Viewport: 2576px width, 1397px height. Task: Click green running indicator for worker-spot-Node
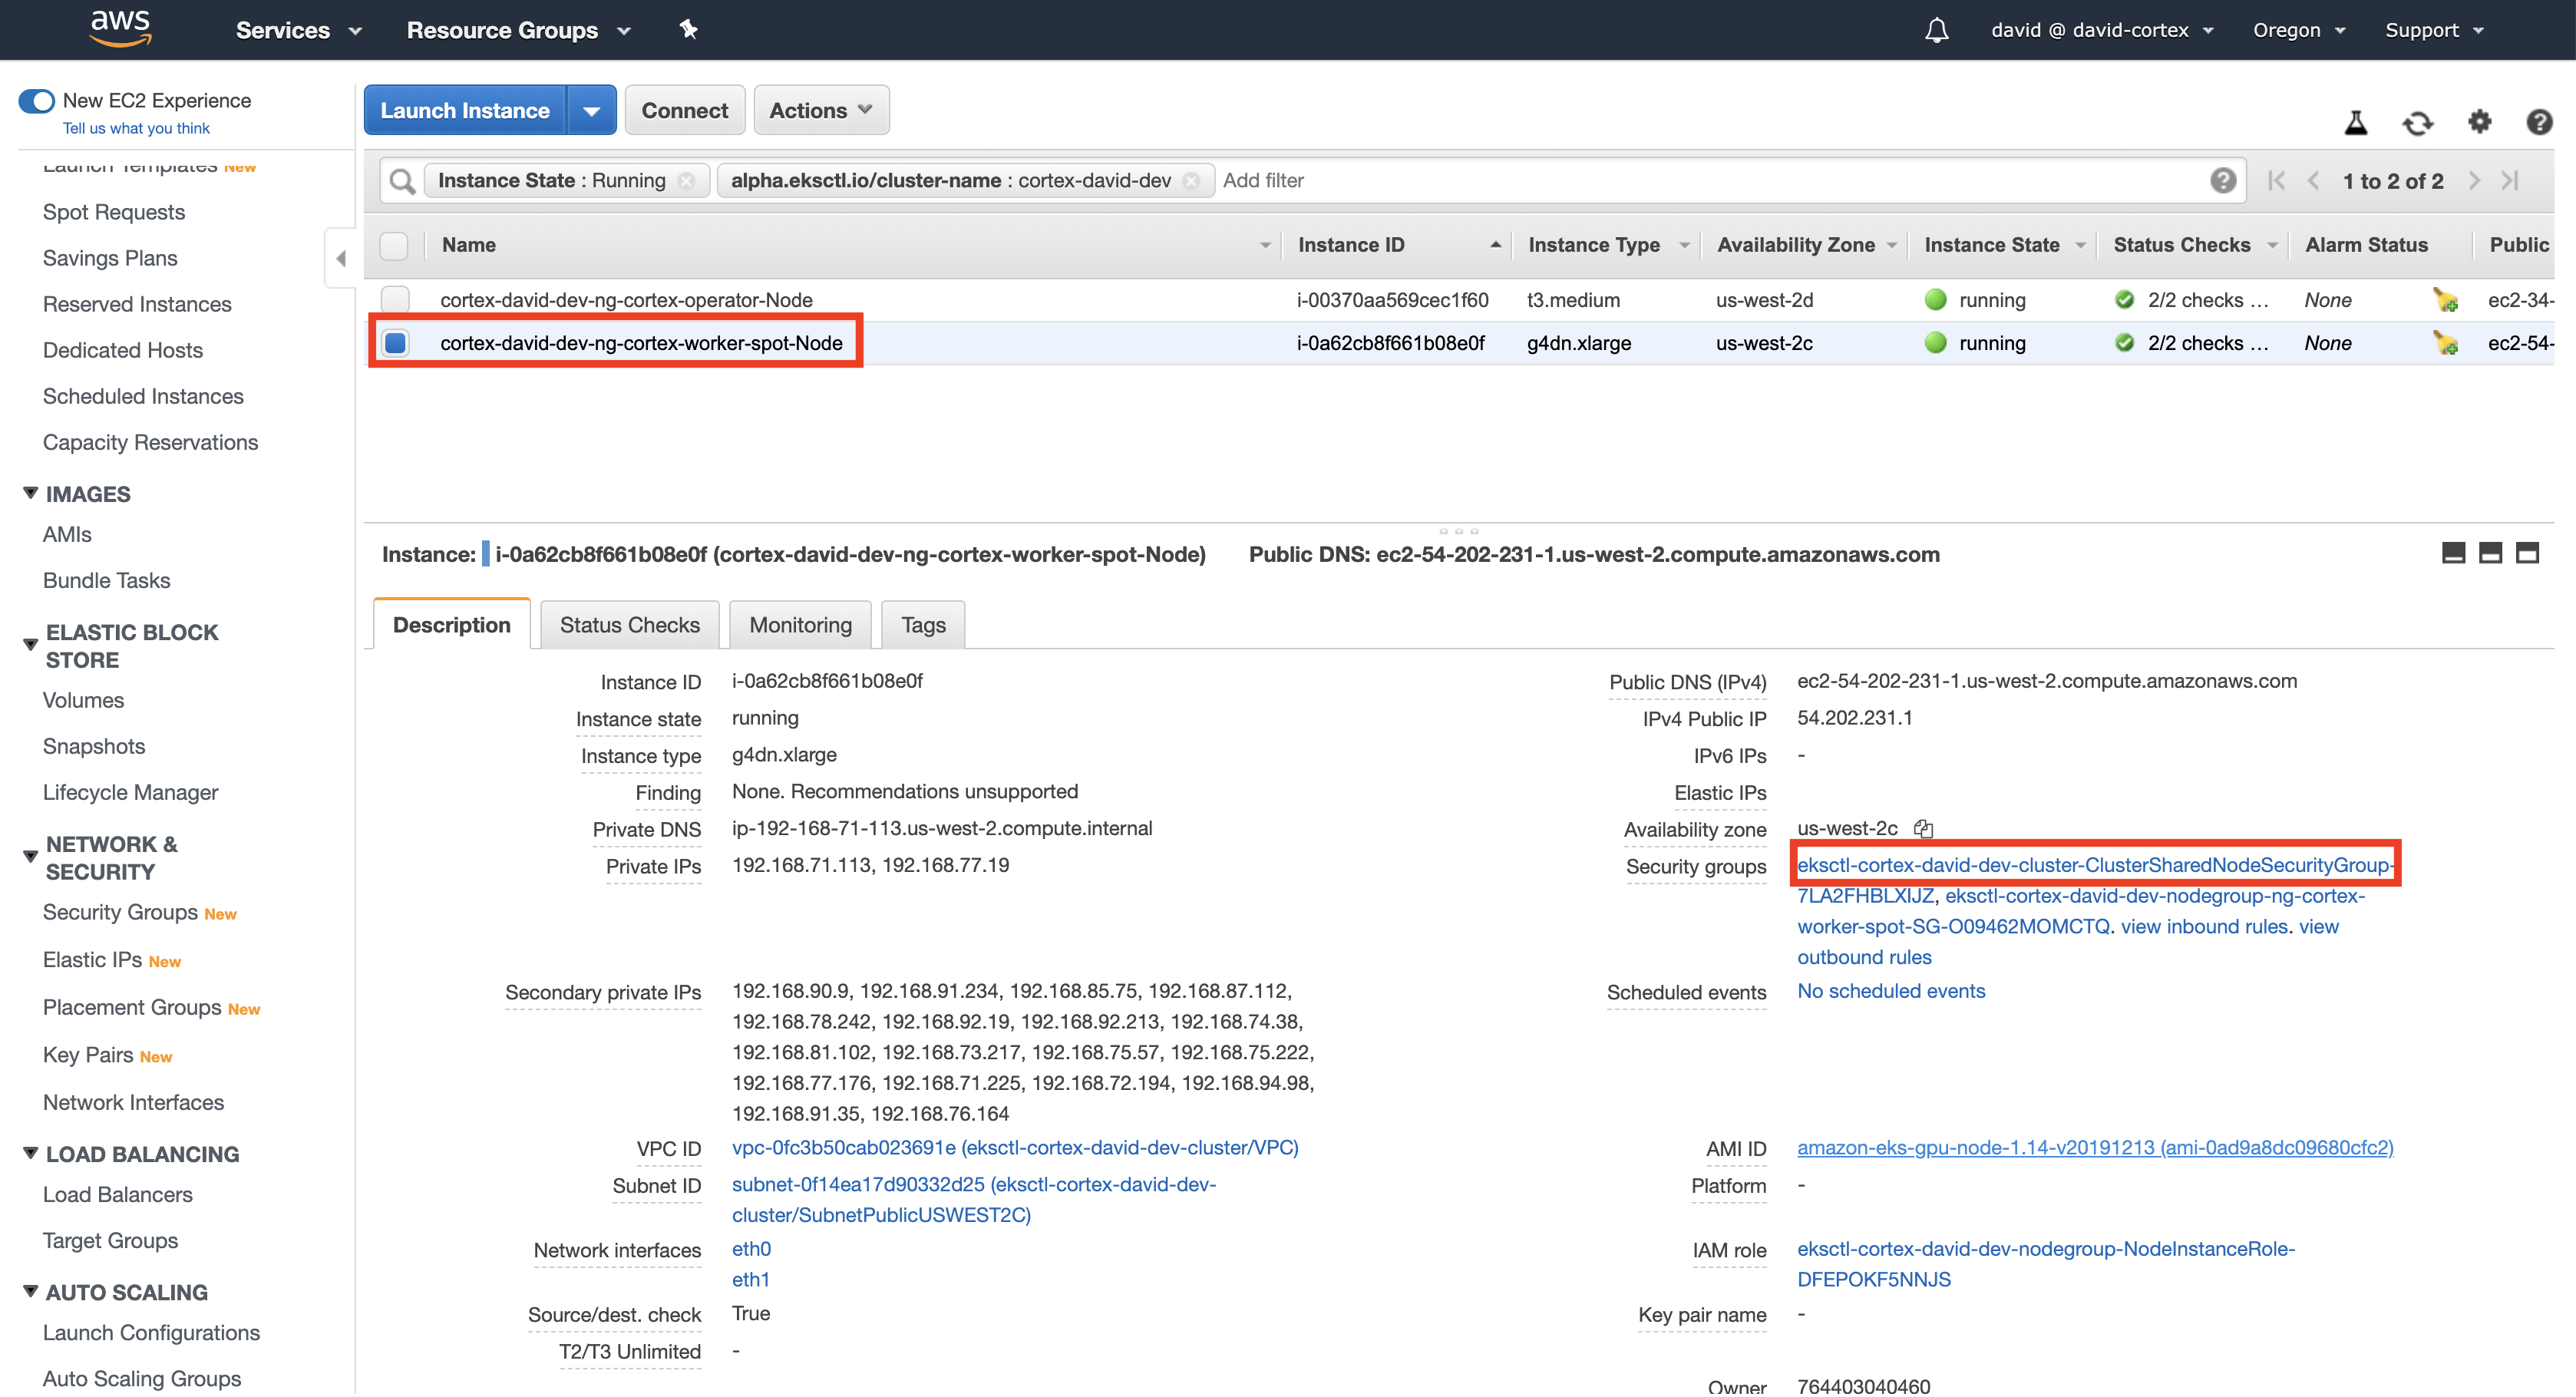(x=1936, y=343)
